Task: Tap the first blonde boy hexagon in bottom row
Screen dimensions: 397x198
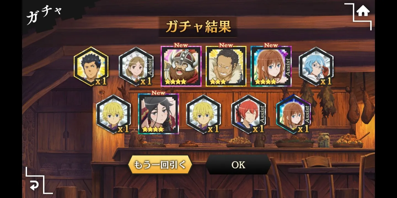Action: (x=113, y=114)
